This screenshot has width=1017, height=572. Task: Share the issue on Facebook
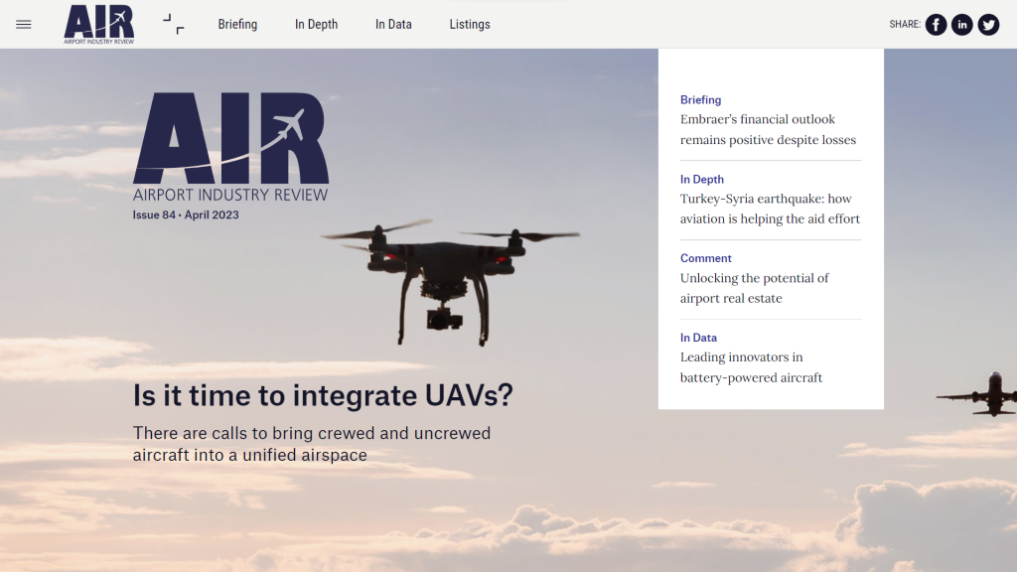936,25
